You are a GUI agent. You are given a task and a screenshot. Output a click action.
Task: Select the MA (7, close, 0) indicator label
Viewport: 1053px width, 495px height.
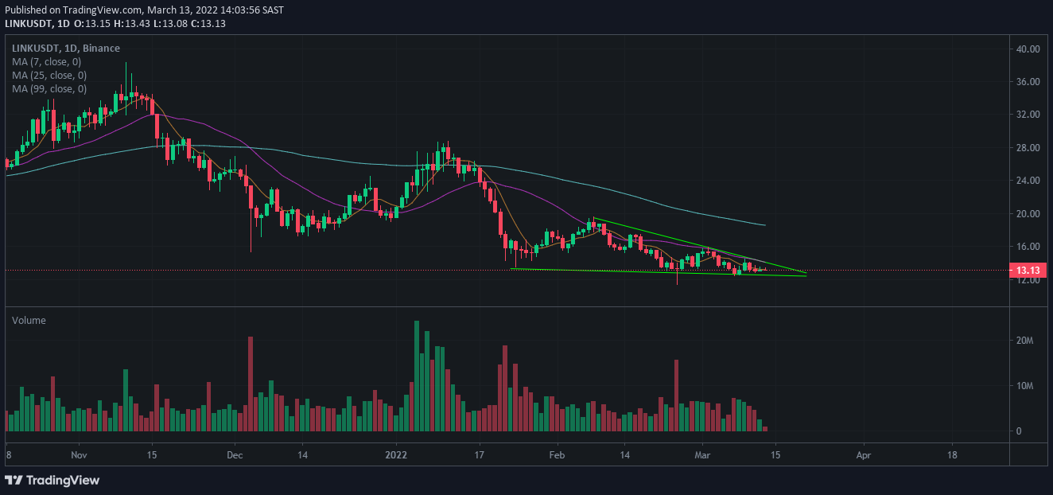click(x=46, y=61)
